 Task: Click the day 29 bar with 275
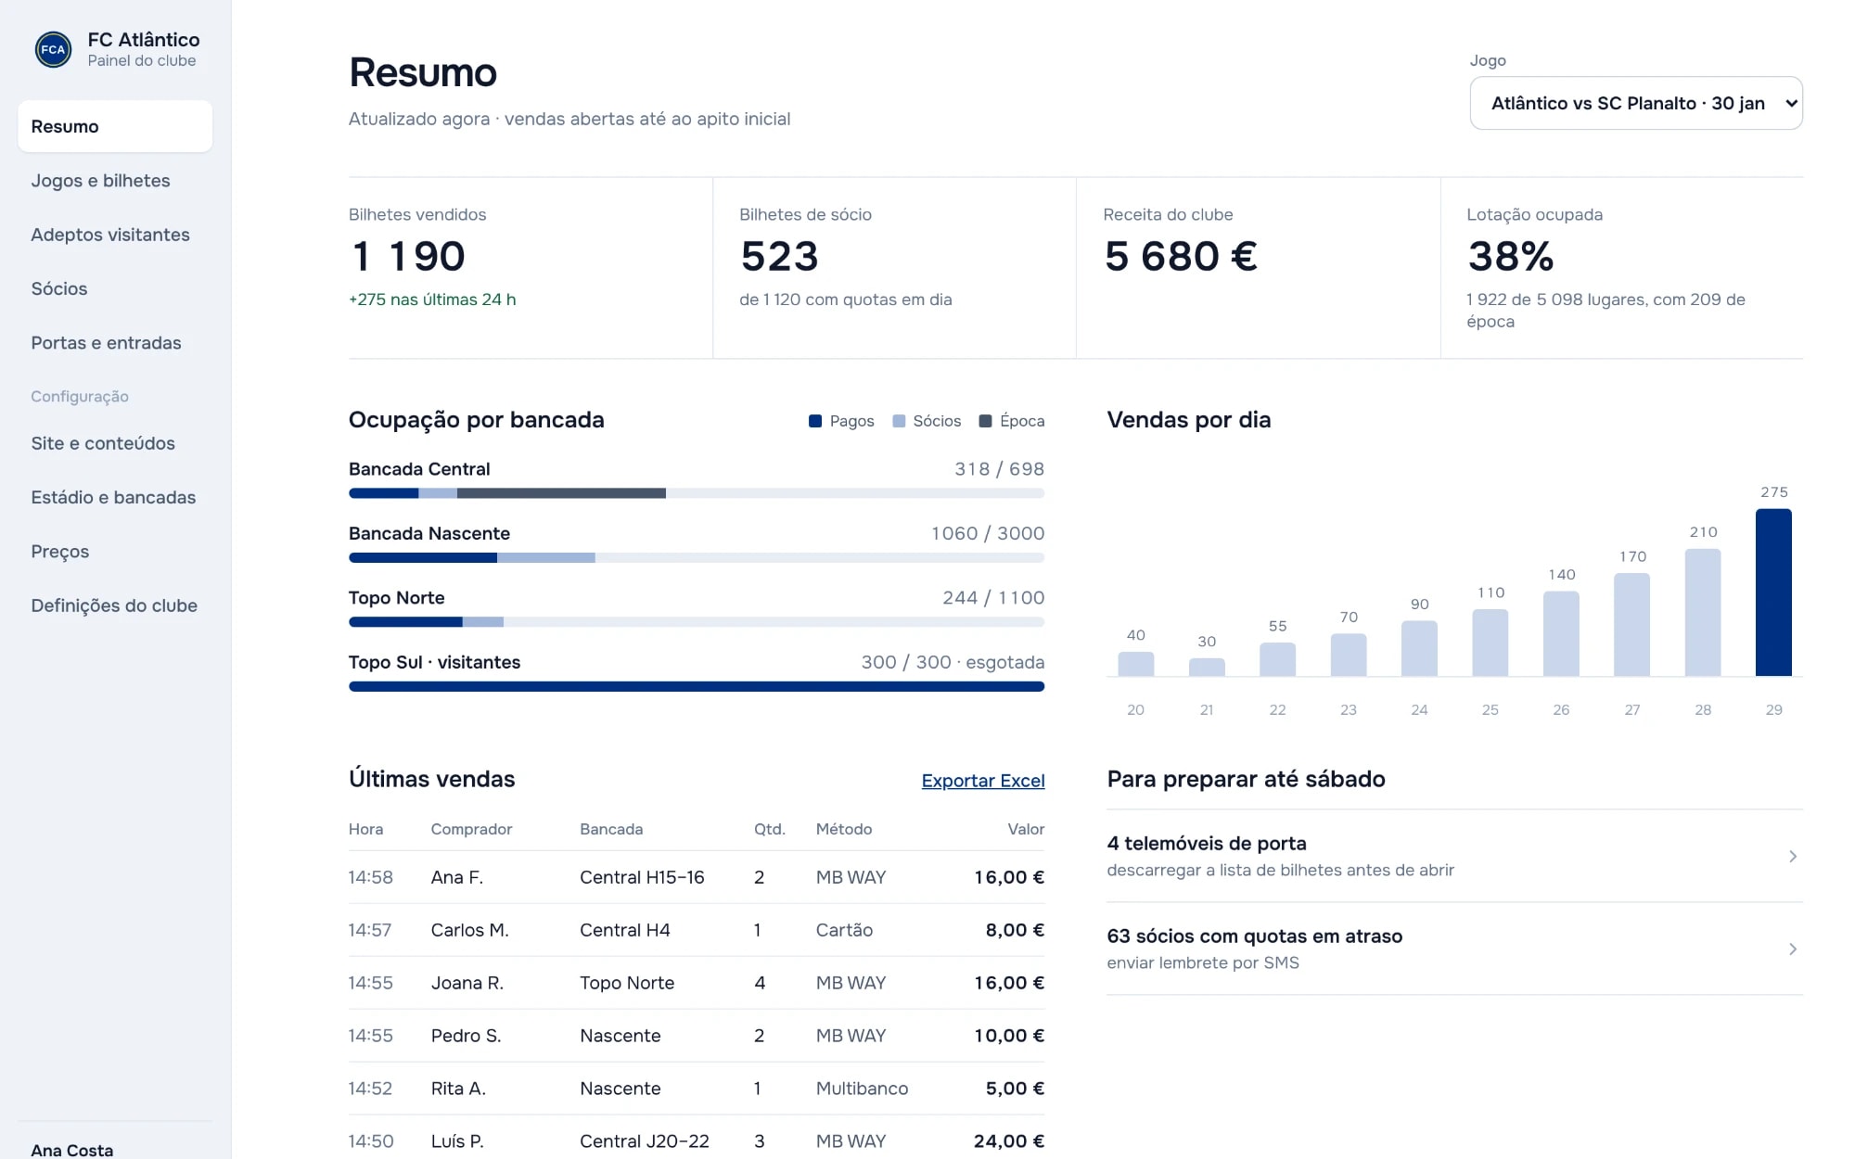pyautogui.click(x=1773, y=592)
